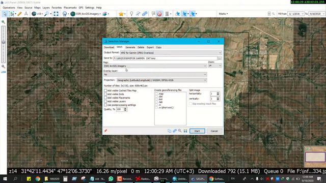Enable Add visible Layers checkbox
The height and width of the screenshot is (183, 326).
click(105, 101)
